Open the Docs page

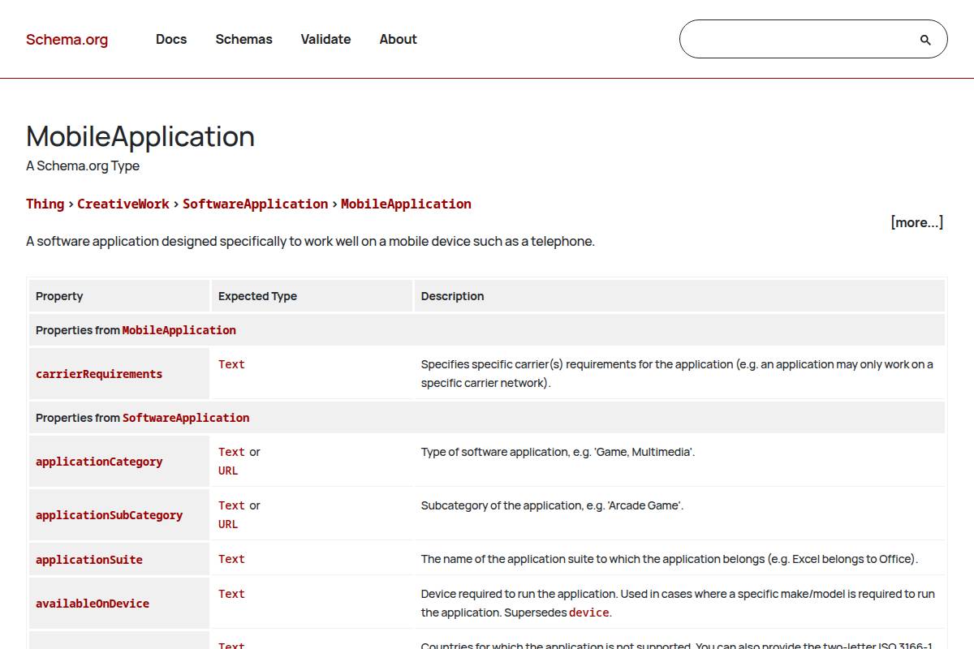(171, 39)
